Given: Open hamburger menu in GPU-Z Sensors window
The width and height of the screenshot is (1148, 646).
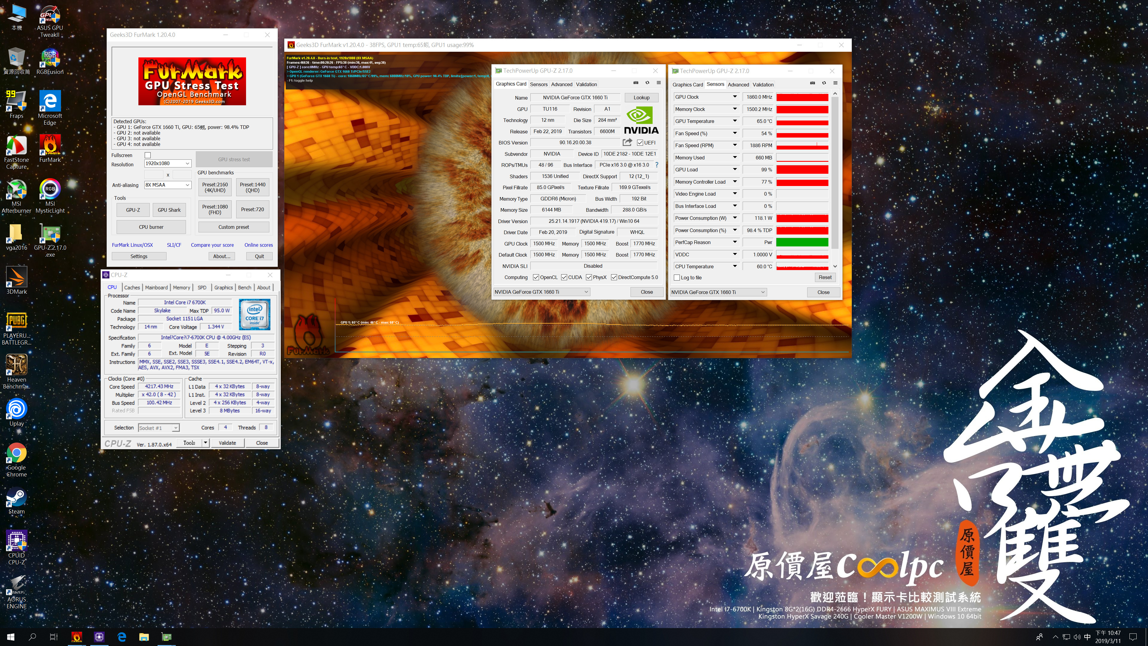Looking at the screenshot, I should pyautogui.click(x=835, y=83).
